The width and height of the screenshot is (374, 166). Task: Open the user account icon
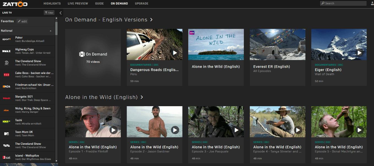click(x=372, y=4)
